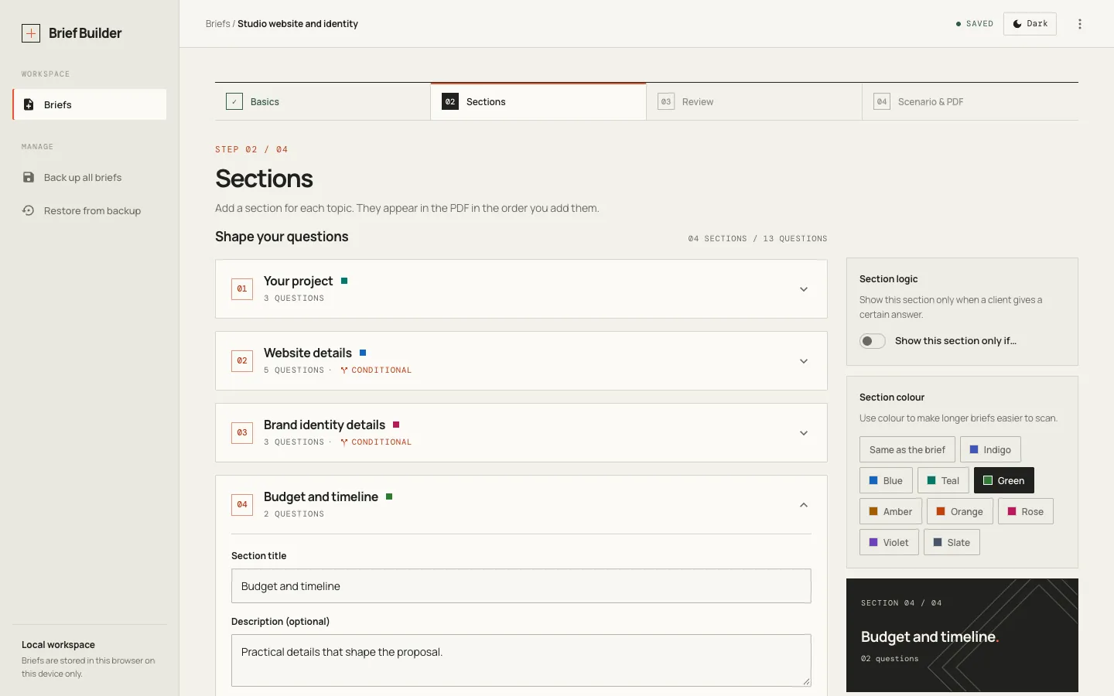Pick the Orange section colour

(960, 511)
